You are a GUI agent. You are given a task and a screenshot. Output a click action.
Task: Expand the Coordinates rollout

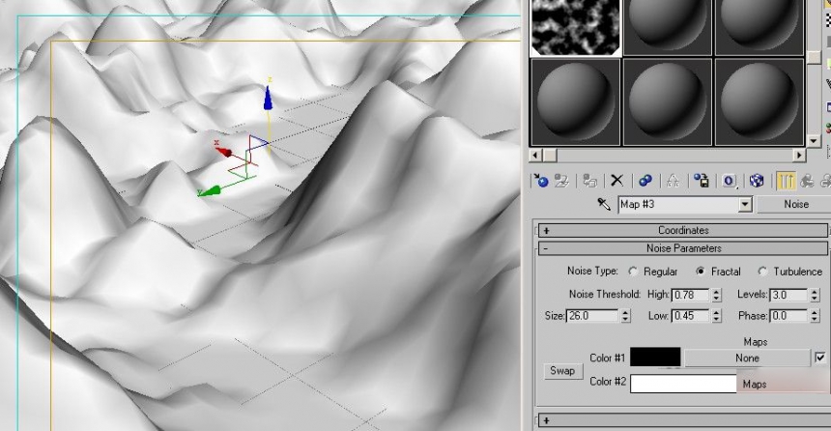pos(683,231)
